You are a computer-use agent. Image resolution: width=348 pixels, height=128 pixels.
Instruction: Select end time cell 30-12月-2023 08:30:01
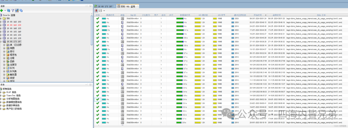click(276, 57)
